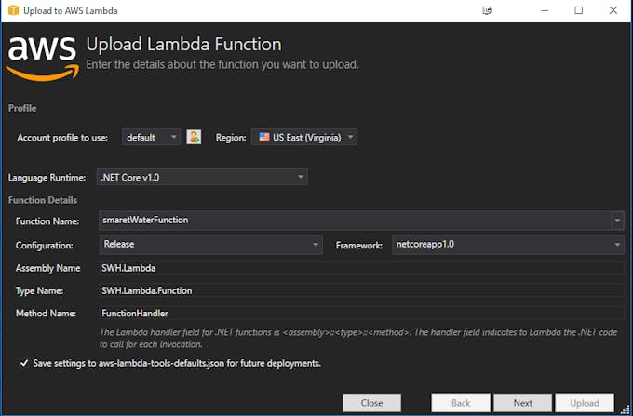Image resolution: width=633 pixels, height=416 pixels.
Task: Click the Method Name field FunctionHandler
Action: [361, 313]
